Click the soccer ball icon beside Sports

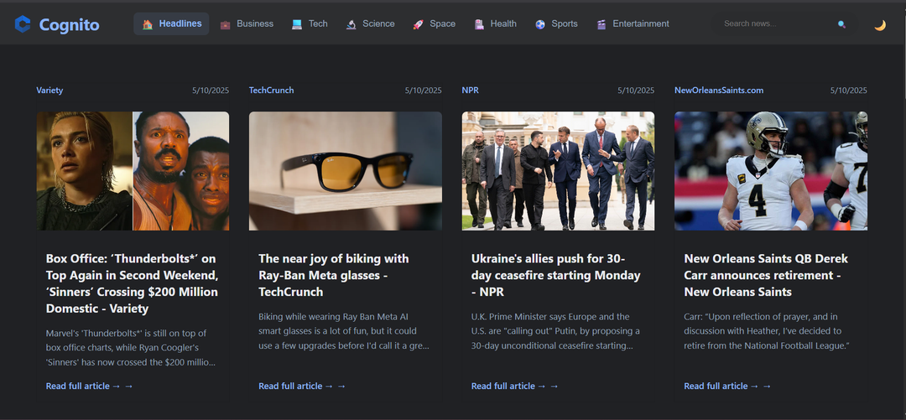coord(540,24)
